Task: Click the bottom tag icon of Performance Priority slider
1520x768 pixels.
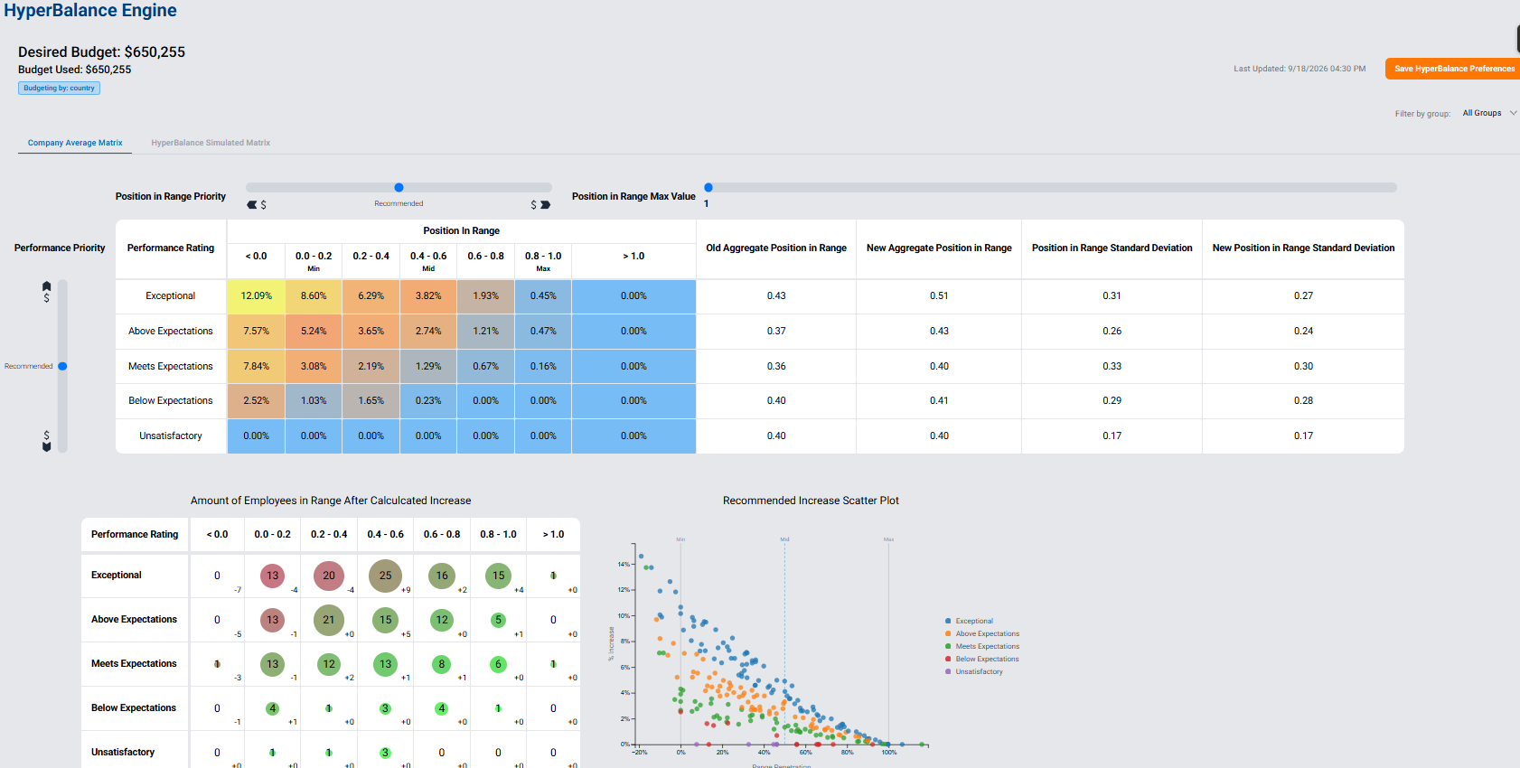Action: pos(47,446)
